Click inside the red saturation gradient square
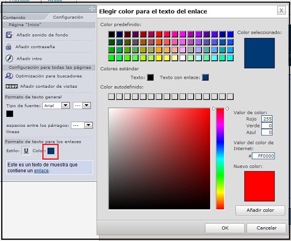The image size is (291, 241). 159,159
